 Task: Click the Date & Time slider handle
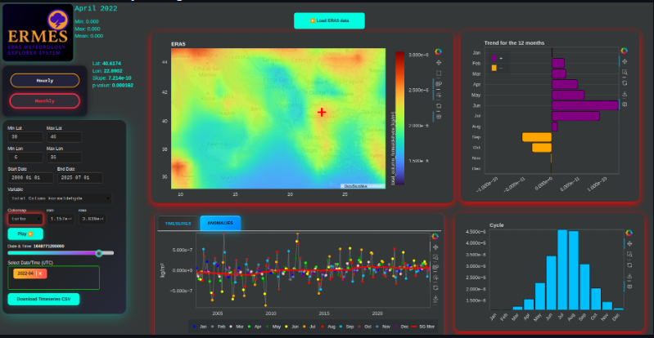pos(99,253)
